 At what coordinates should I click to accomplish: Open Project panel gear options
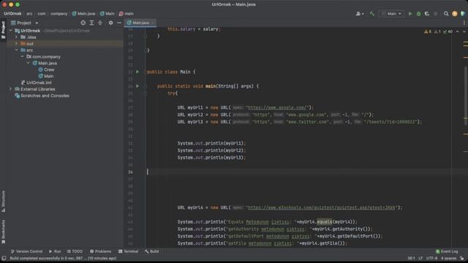click(110, 23)
